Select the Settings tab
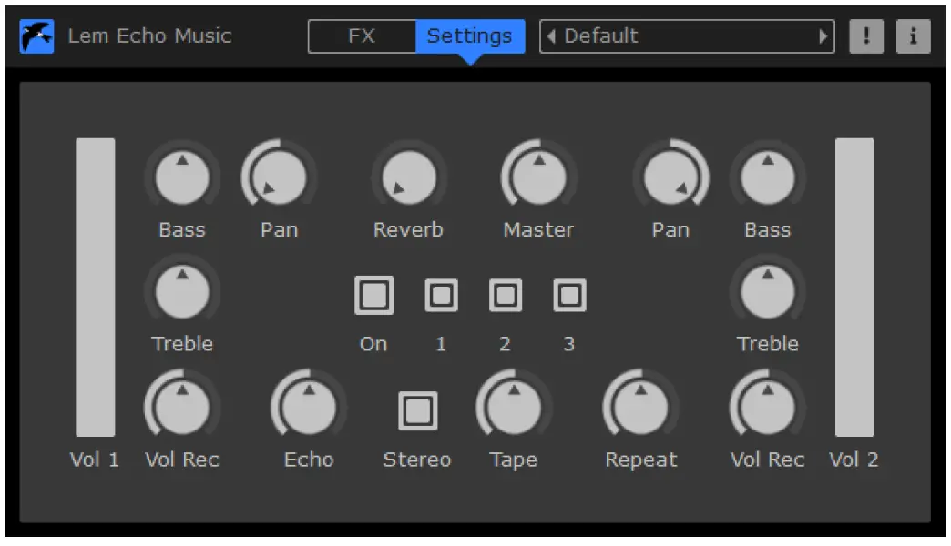951x546 pixels. (x=469, y=36)
